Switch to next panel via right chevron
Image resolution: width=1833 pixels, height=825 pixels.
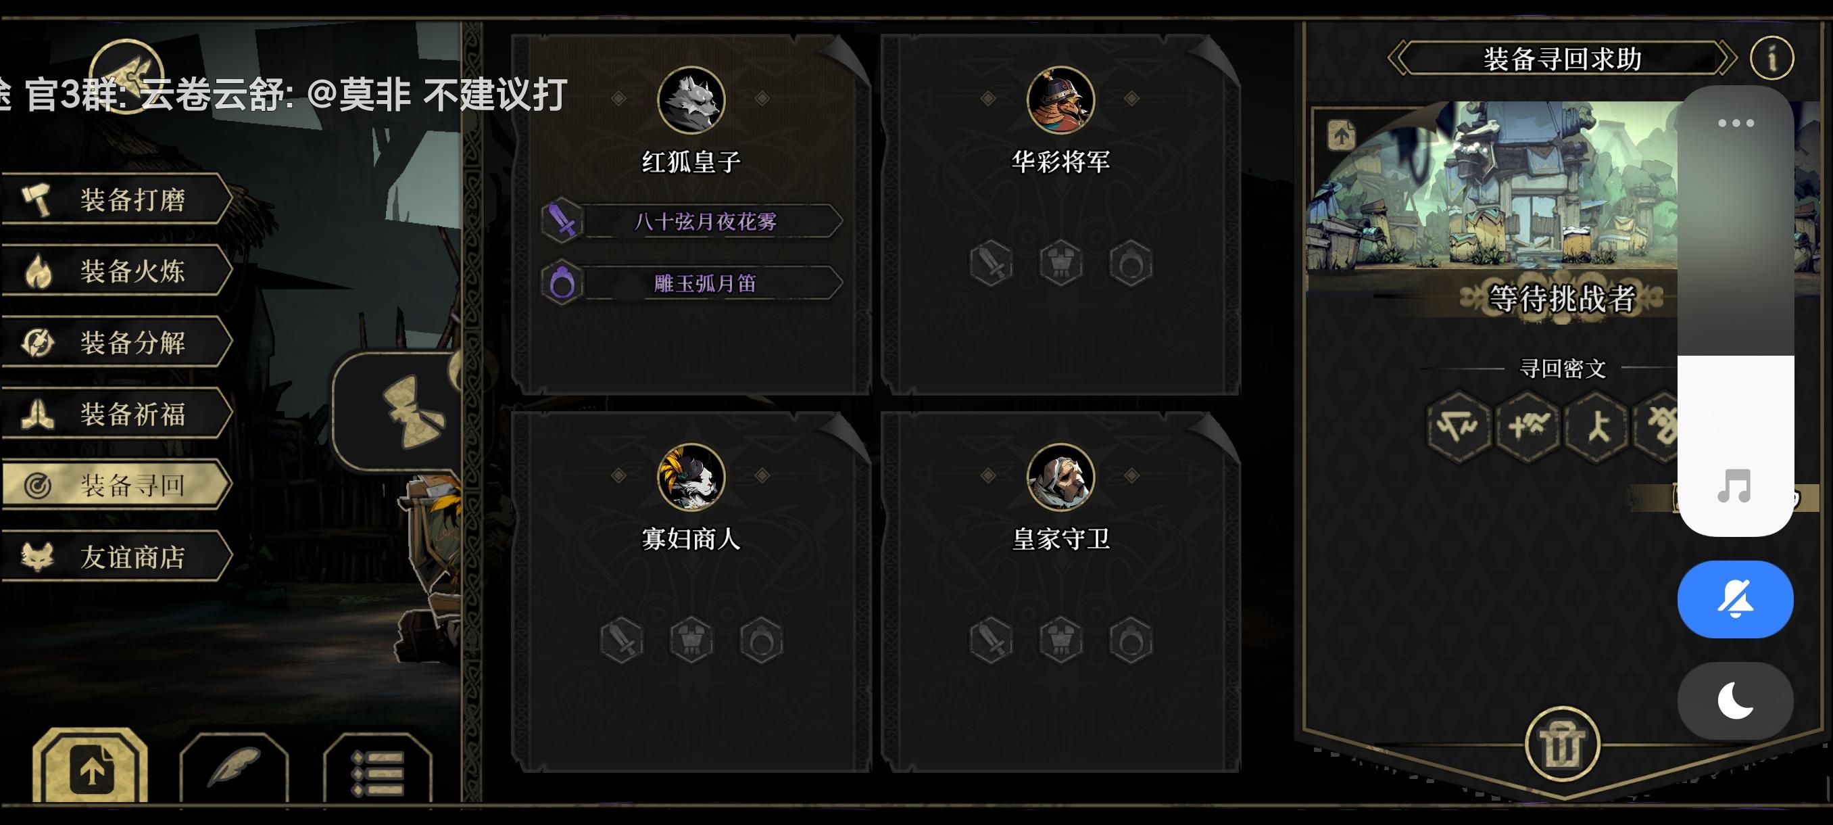point(1727,57)
